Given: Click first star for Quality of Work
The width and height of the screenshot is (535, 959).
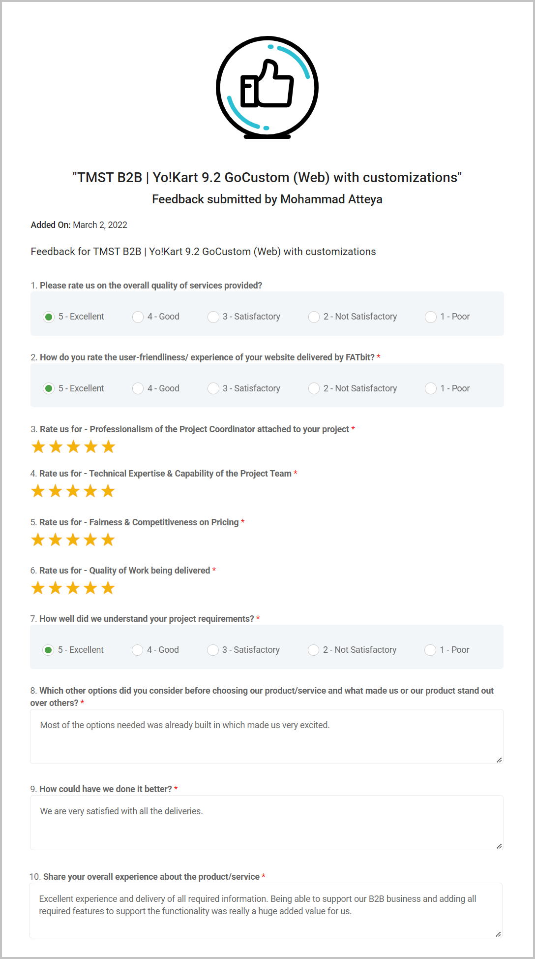Looking at the screenshot, I should click(38, 588).
